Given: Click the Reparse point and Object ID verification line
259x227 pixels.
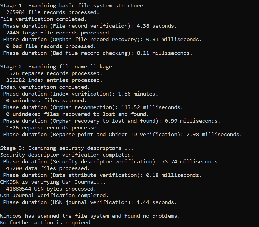Looking at the screenshot, I should [x=123, y=135].
